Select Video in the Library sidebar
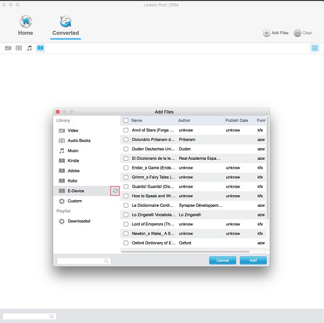The width and height of the screenshot is (324, 323). pyautogui.click(x=87, y=130)
